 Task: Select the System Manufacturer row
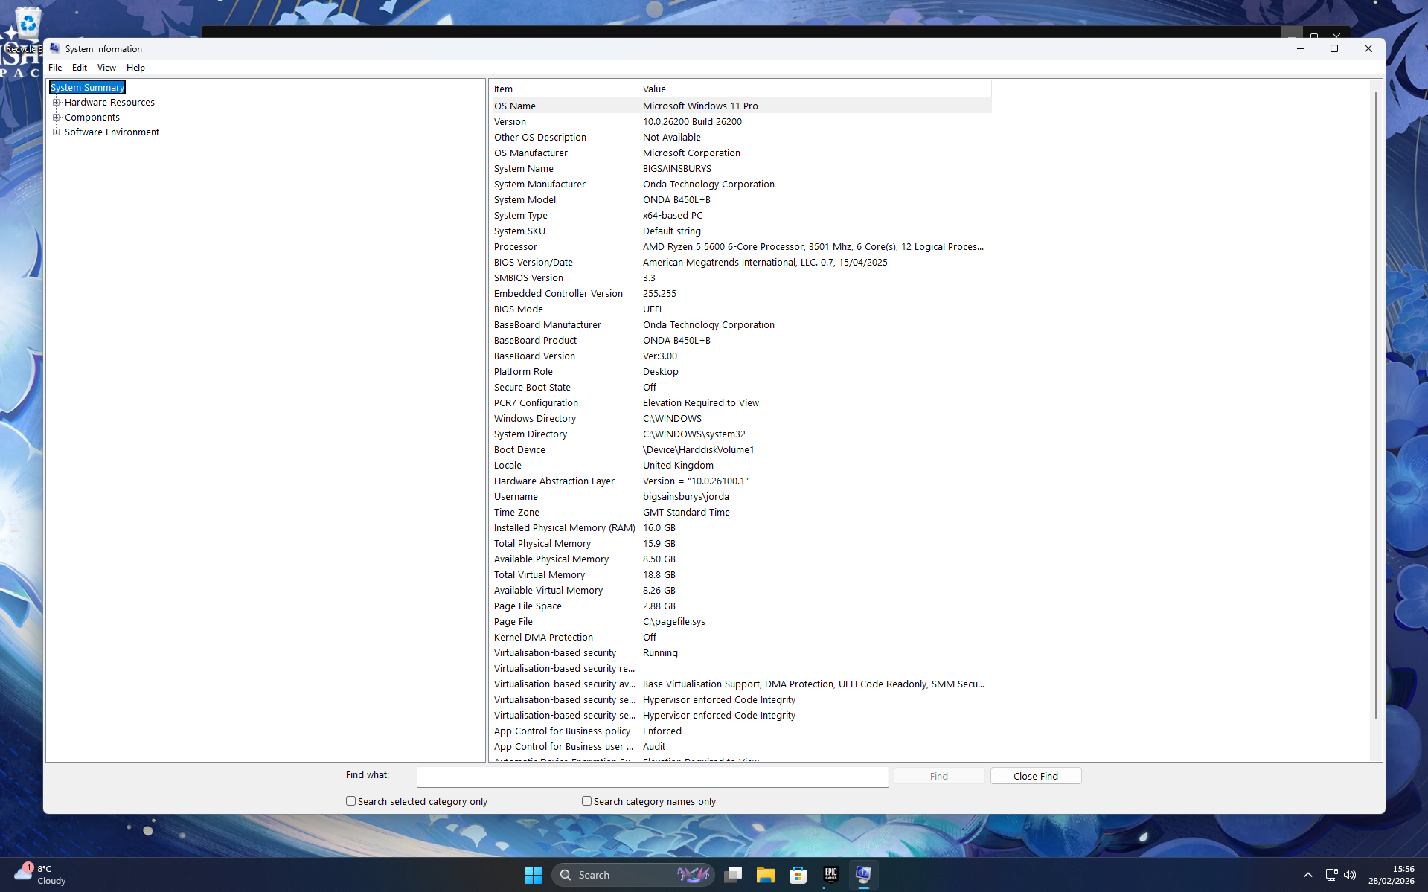coord(741,185)
